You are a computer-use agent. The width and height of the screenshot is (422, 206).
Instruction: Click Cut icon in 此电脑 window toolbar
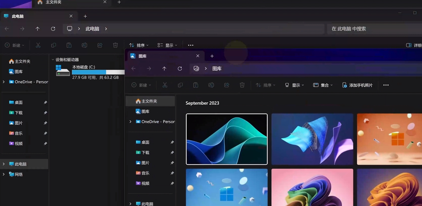click(x=38, y=45)
